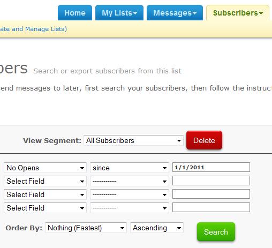Open the third row Select Field dropdown
This screenshot has height=248, width=272.
point(45,194)
